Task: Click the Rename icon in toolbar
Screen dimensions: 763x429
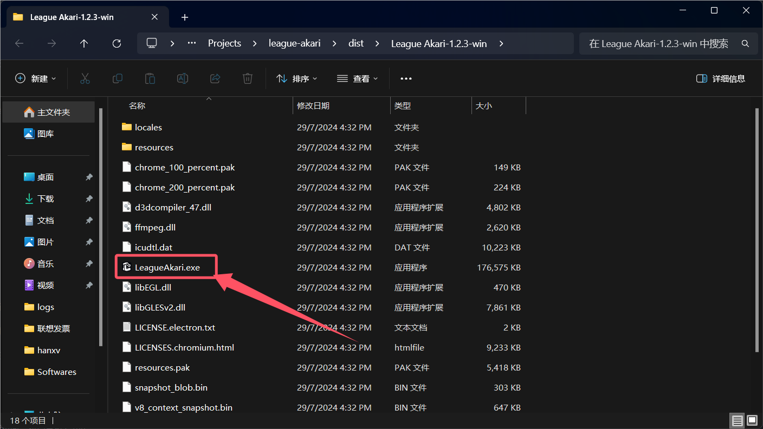Action: pos(183,78)
